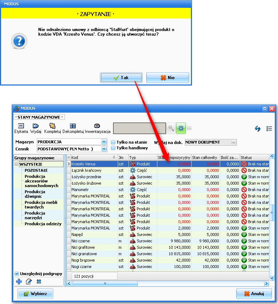Toggle the 'Tylko handlowy' checkbox

[113, 148]
